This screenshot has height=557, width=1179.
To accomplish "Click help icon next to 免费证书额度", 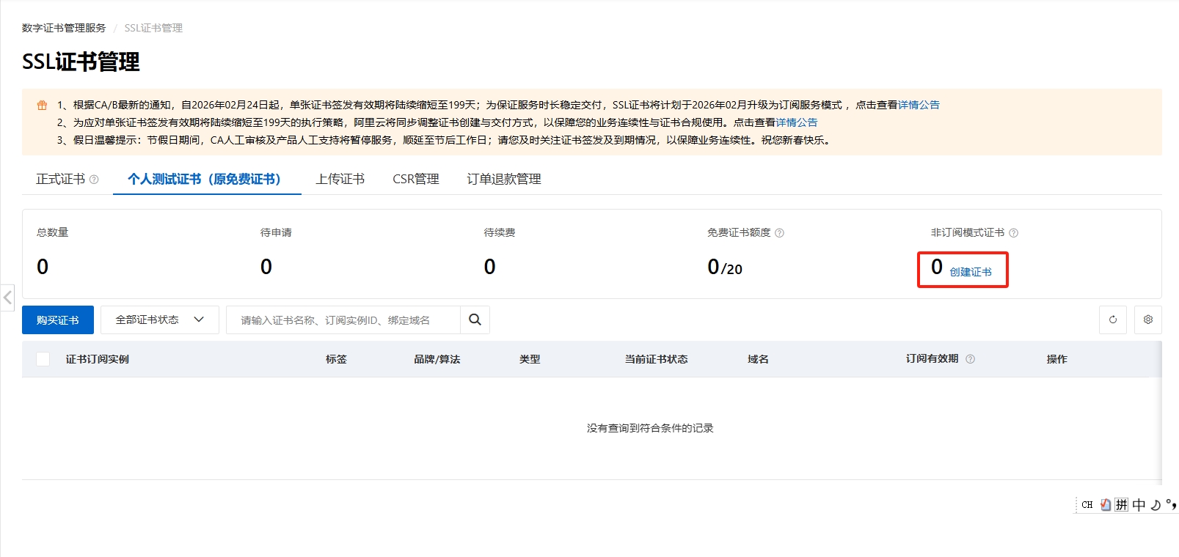I will [x=780, y=233].
